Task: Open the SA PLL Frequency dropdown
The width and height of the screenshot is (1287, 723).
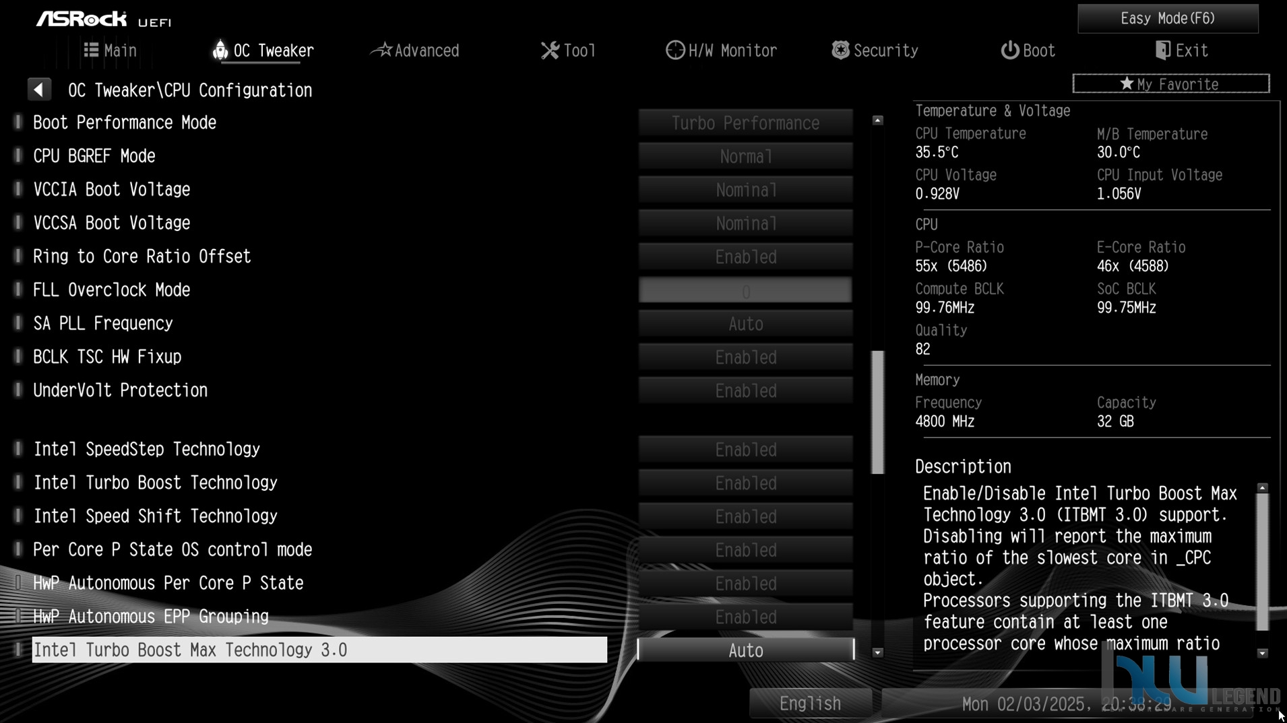Action: [x=745, y=324]
